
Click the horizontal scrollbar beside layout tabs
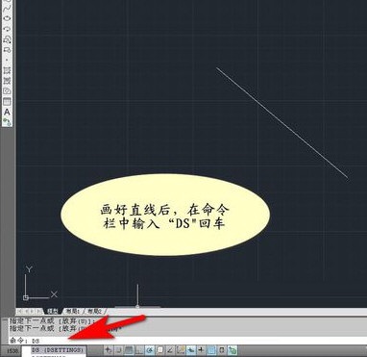(237, 311)
